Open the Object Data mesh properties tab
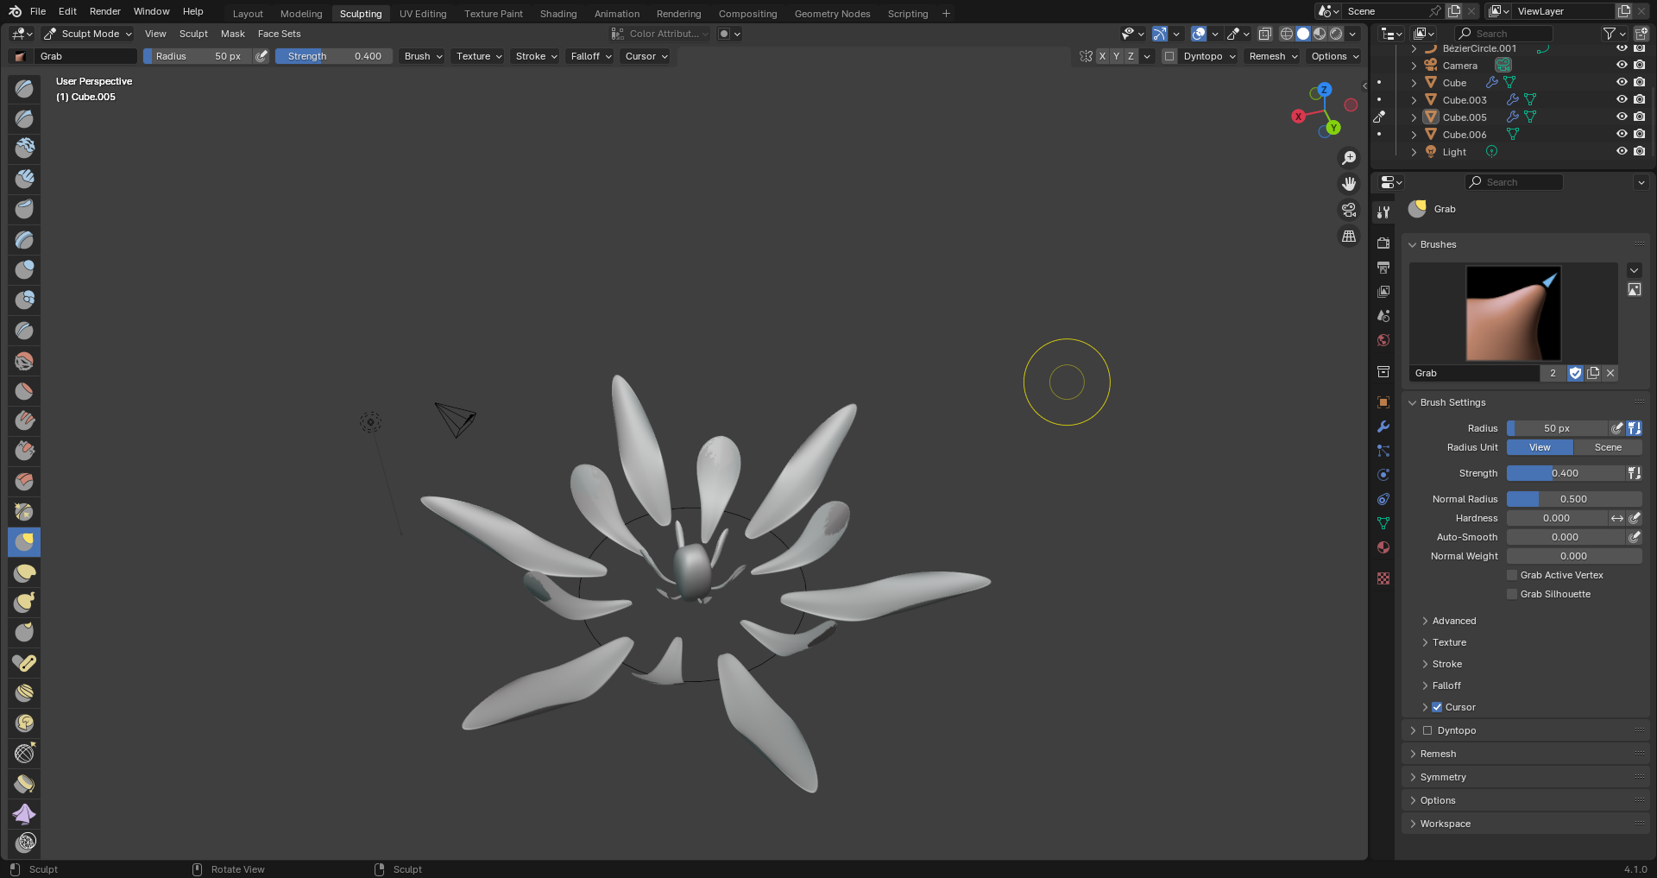The width and height of the screenshot is (1657, 878). [1383, 523]
